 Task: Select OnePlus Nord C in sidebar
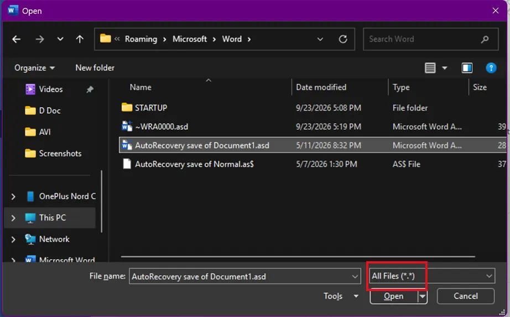pos(67,196)
